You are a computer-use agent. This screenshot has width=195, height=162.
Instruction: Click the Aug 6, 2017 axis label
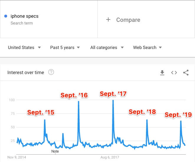110,157
